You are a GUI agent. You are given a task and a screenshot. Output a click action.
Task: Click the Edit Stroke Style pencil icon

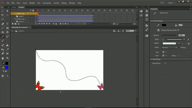tap(188, 39)
